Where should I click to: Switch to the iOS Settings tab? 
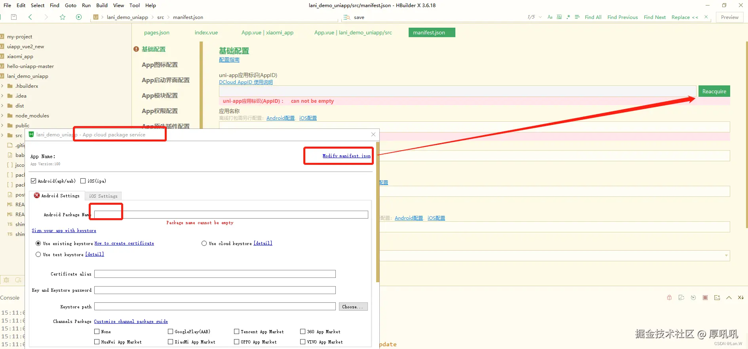click(103, 196)
